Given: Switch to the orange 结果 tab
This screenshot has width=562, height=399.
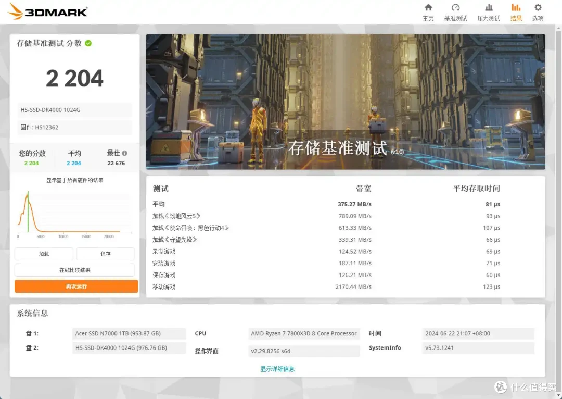Looking at the screenshot, I should (x=516, y=11).
